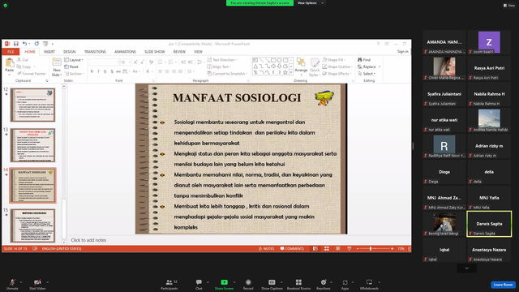Image resolution: width=519 pixels, height=292 pixels.
Task: Click Sign in link in PowerPoint
Action: (x=403, y=51)
